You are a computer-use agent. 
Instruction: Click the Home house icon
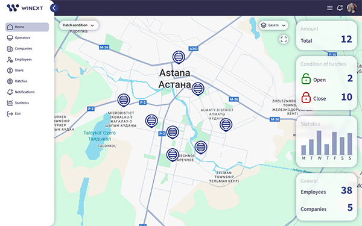tap(10, 27)
